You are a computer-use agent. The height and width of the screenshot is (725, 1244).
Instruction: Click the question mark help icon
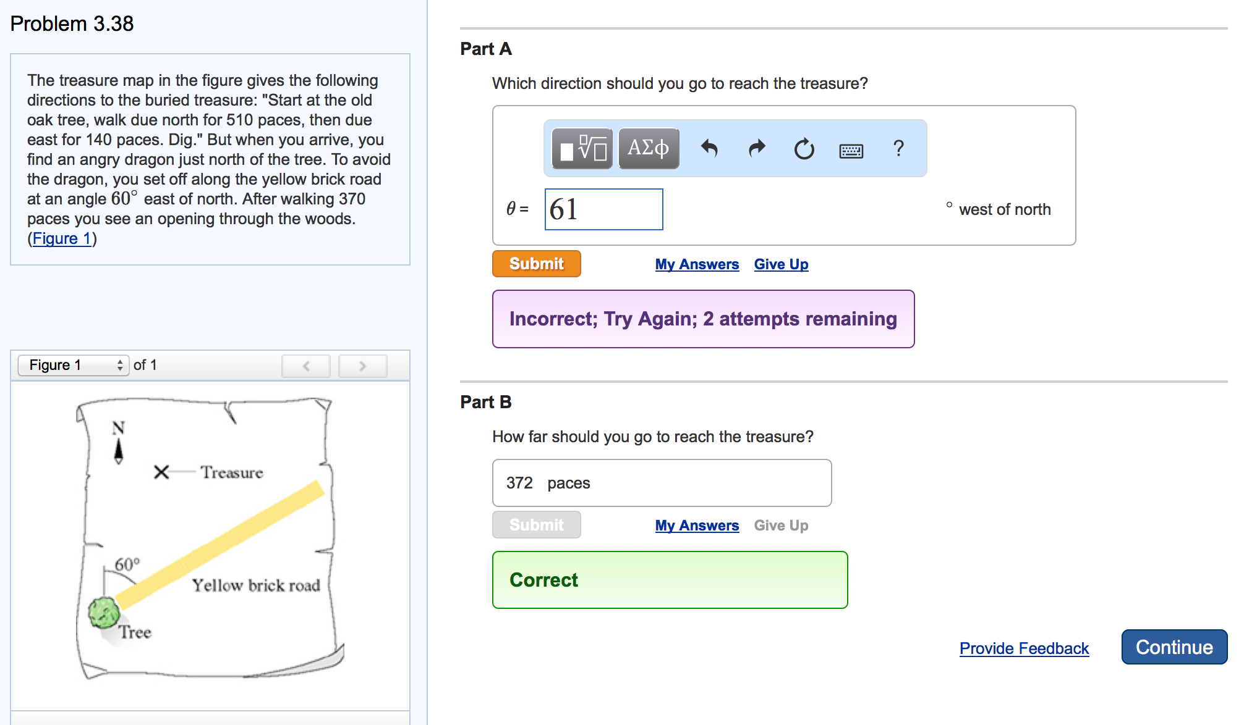click(898, 149)
